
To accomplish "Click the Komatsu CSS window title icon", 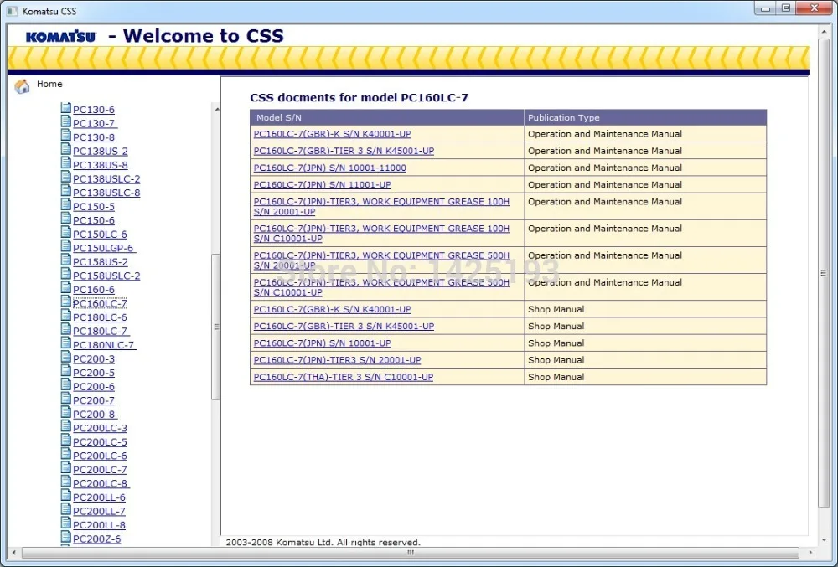I will pos(13,11).
